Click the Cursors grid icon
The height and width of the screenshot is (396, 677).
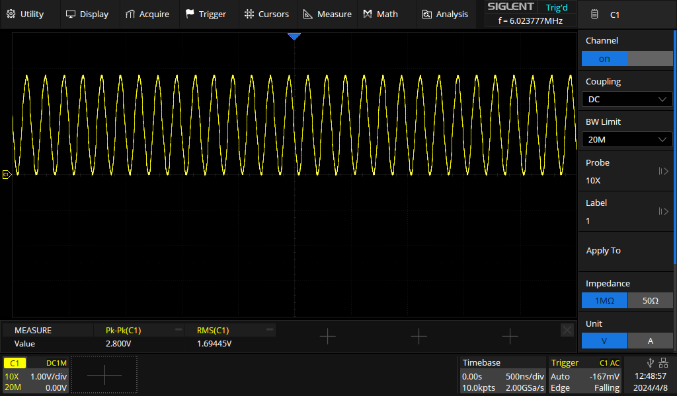point(249,14)
